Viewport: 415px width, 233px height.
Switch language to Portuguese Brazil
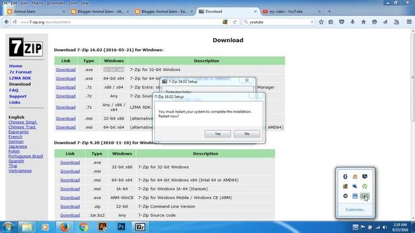pyautogui.click(x=25, y=156)
